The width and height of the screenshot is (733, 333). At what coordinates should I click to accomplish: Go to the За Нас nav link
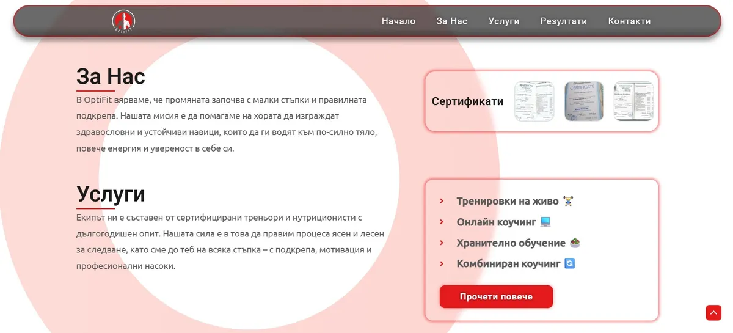tap(452, 21)
